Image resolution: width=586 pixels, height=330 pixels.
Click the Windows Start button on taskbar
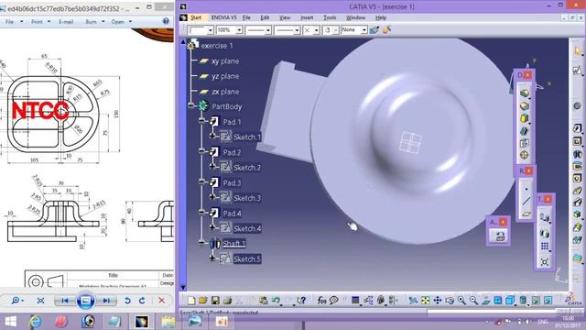click(x=10, y=322)
